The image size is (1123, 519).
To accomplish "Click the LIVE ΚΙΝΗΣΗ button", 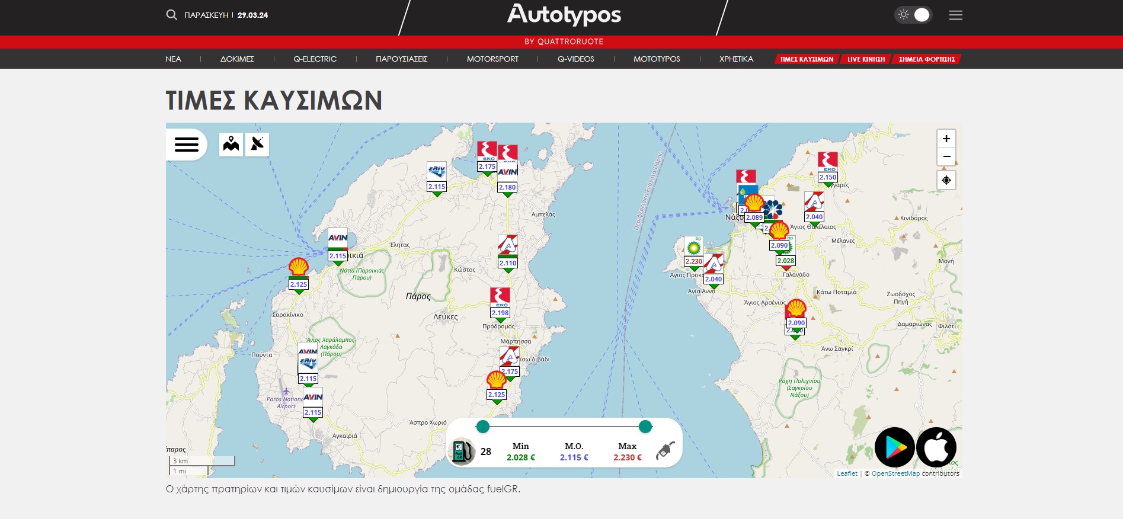I will tap(866, 59).
